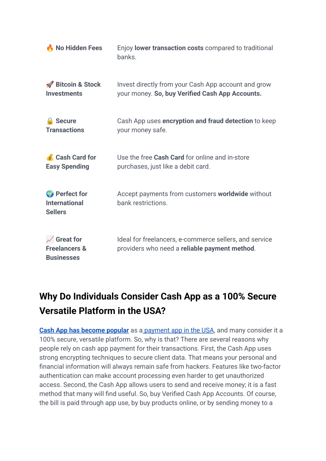Image resolution: width=326 pixels, height=461 pixels.
Task: Click the bold 'lower transaction costs' text
Action: coord(169,48)
